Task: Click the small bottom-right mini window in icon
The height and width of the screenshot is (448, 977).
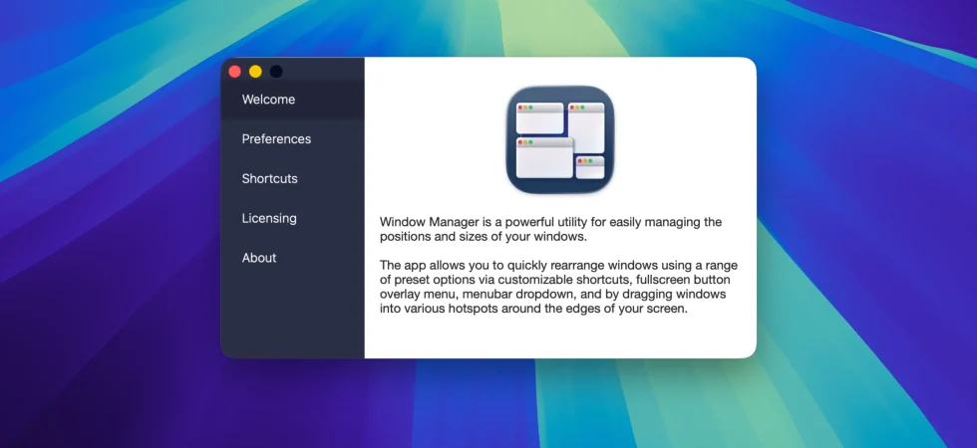Action: (x=590, y=167)
